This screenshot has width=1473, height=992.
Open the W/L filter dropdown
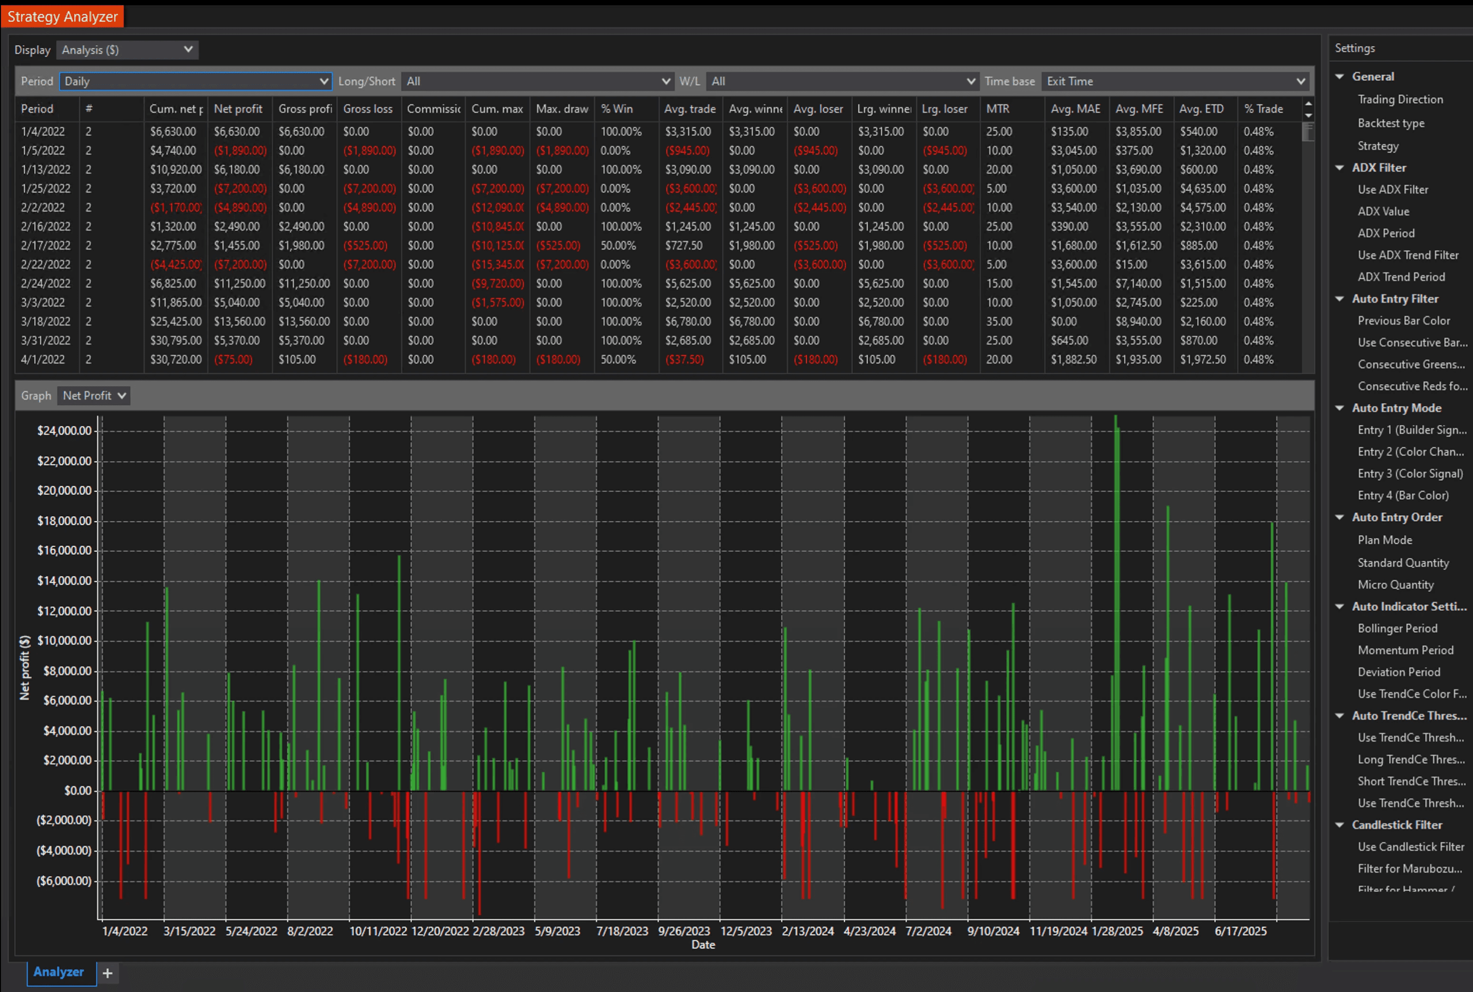tap(843, 81)
